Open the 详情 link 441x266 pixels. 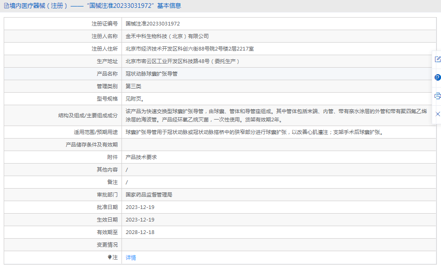[131, 258]
